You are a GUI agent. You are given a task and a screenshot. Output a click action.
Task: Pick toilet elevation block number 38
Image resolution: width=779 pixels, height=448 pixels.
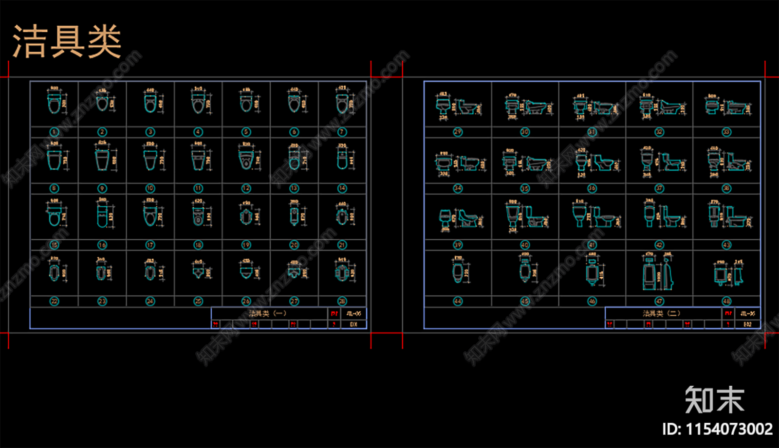click(729, 162)
